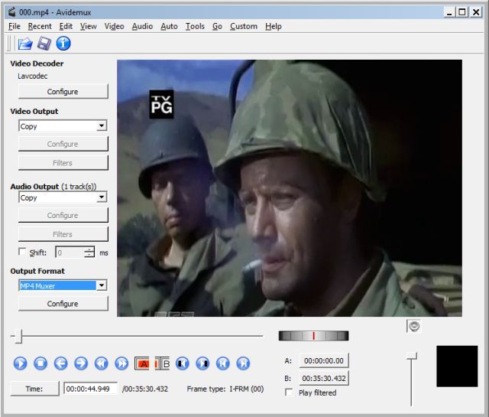Click Configure under Video Decoder

pyautogui.click(x=63, y=92)
